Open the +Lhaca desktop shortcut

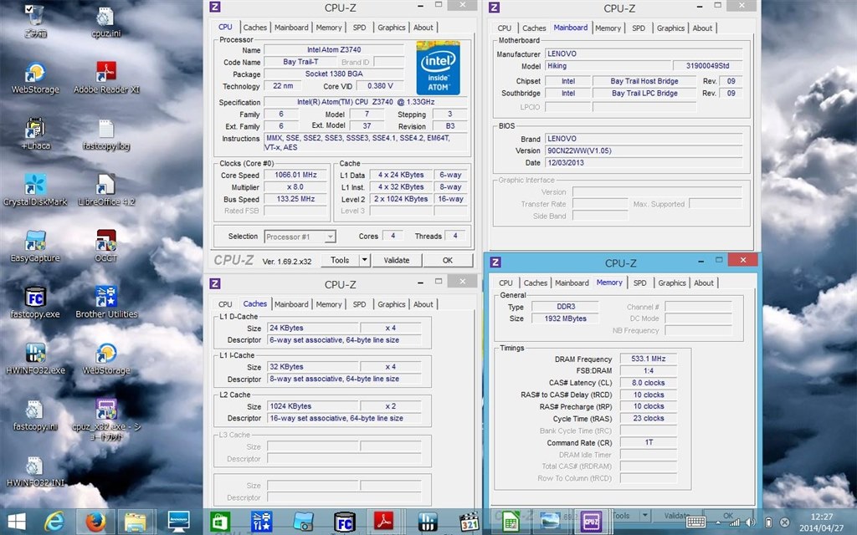click(35, 134)
